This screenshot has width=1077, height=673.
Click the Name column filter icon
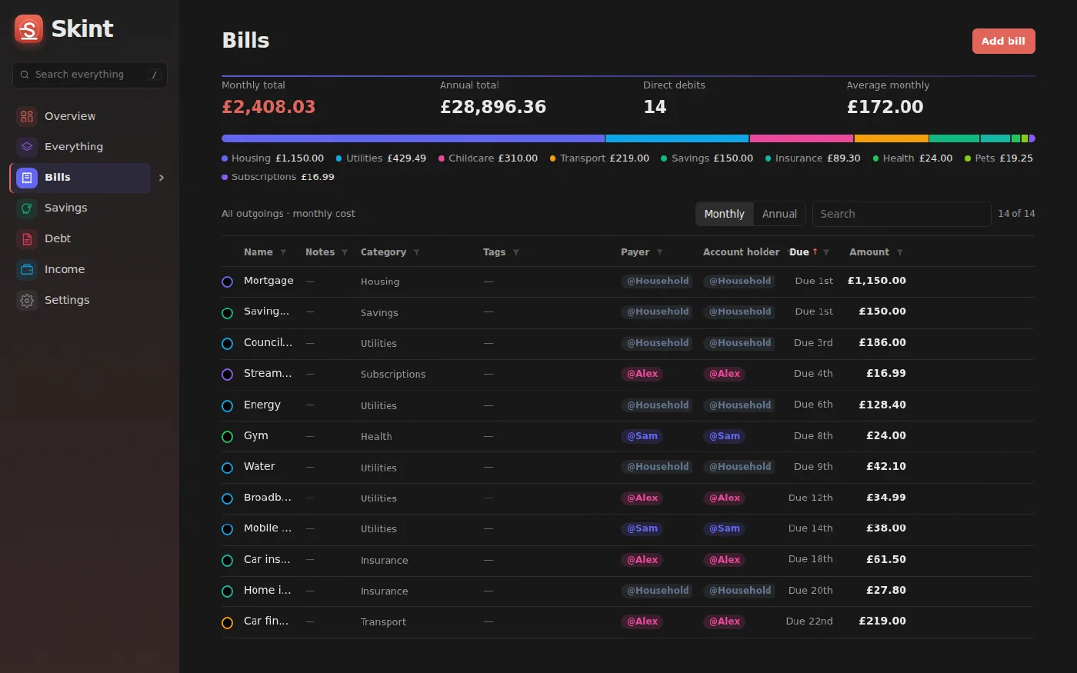click(x=283, y=252)
